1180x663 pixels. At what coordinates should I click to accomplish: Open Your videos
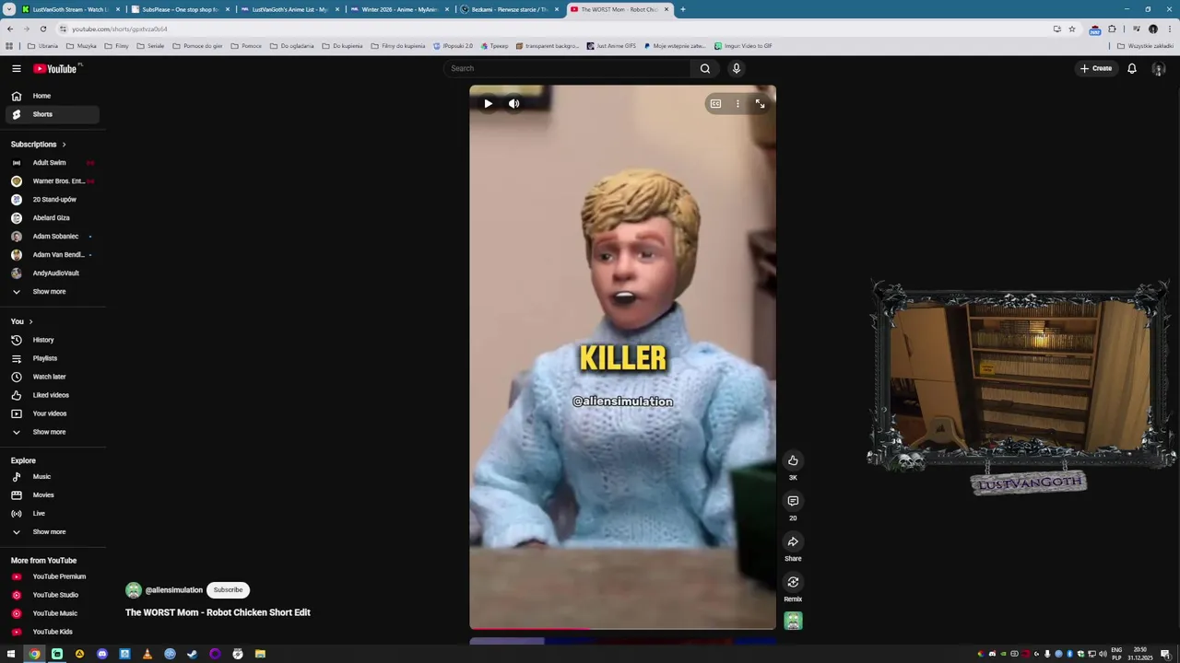coord(51,413)
